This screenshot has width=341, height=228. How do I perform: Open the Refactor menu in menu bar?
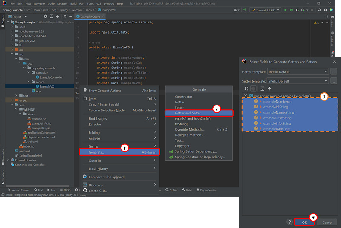[x=62, y=3]
